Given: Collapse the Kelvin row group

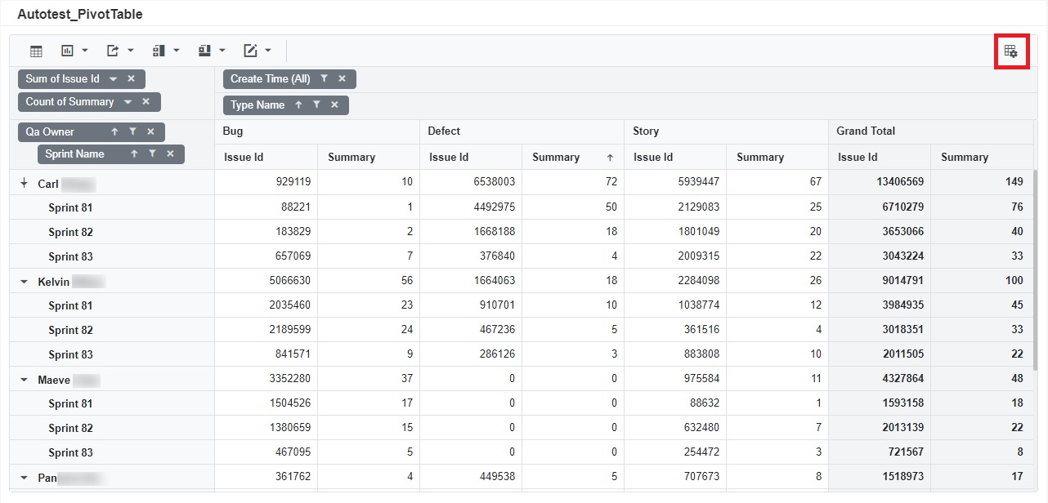Looking at the screenshot, I should pyautogui.click(x=24, y=282).
